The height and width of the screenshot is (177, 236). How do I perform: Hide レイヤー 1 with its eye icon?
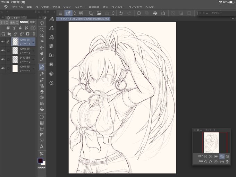(x=3, y=68)
